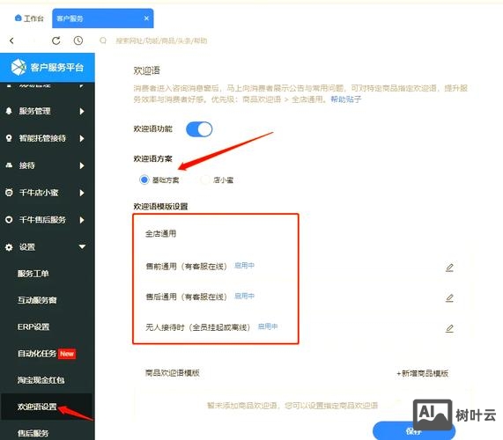Collapse the 设置 section arrow
The image size is (503, 440).
click(x=82, y=246)
